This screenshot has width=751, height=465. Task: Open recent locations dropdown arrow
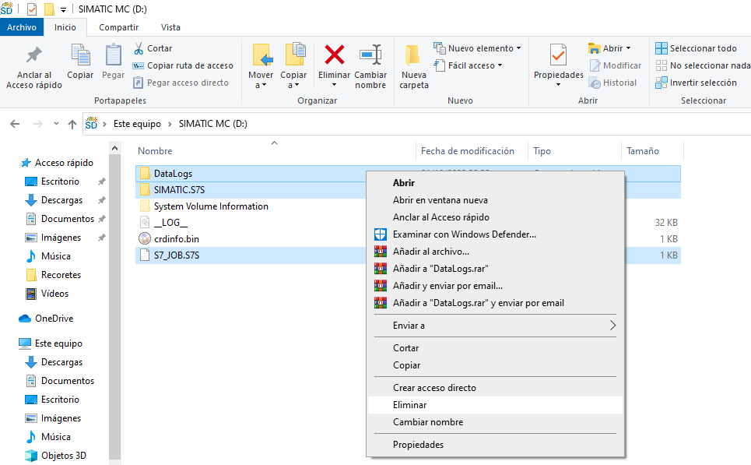pyautogui.click(x=56, y=124)
